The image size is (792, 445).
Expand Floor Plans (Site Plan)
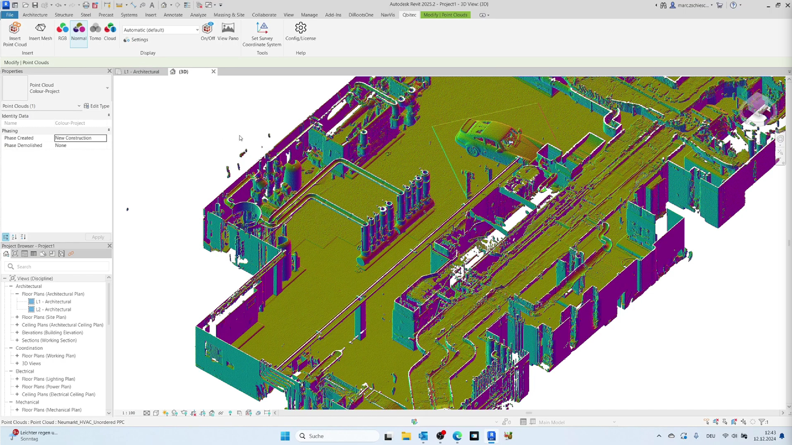pos(17,317)
